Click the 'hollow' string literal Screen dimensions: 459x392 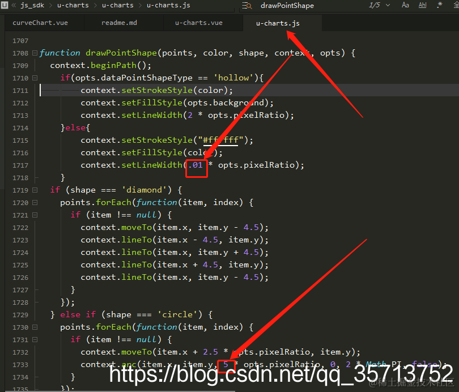pos(233,78)
